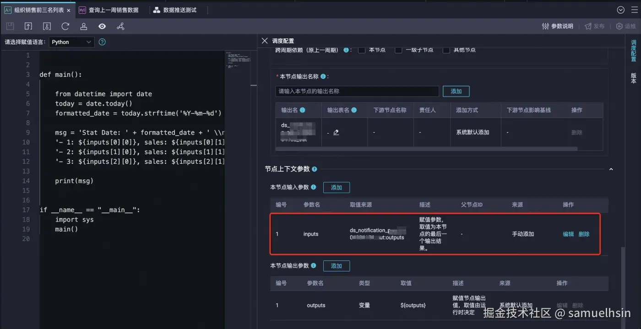The height and width of the screenshot is (329, 641).
Task: Click code line 'print(msg)' in editor
Action: [x=74, y=181]
